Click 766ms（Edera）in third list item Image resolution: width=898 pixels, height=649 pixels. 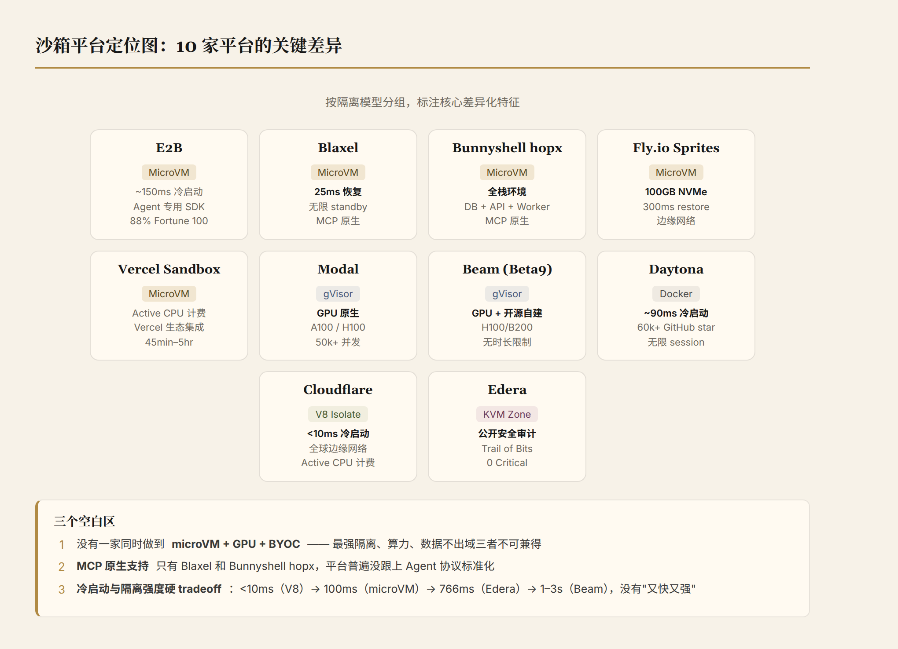click(x=482, y=589)
